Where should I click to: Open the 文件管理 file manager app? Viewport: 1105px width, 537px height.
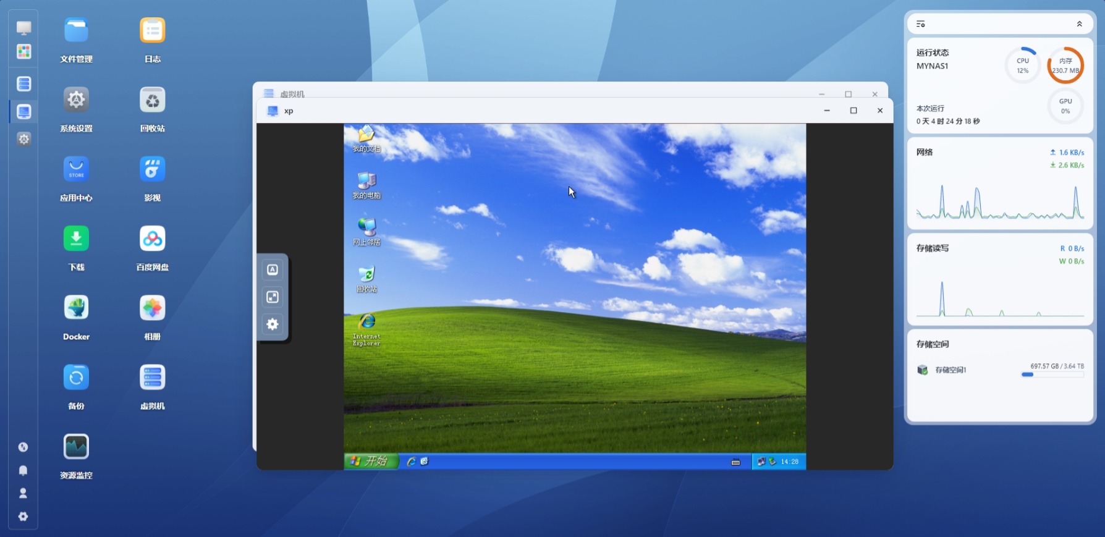coord(76,31)
